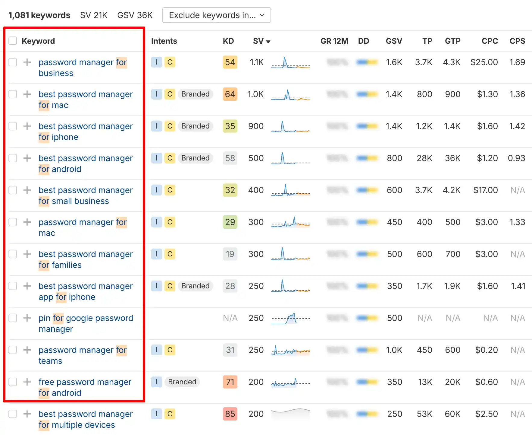Open SV trend sparkline for 'password manager for mac'
The image size is (532, 435).
(290, 222)
